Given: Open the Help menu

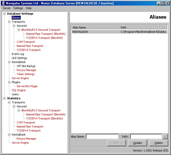Looking at the screenshot, I should click(x=29, y=8).
